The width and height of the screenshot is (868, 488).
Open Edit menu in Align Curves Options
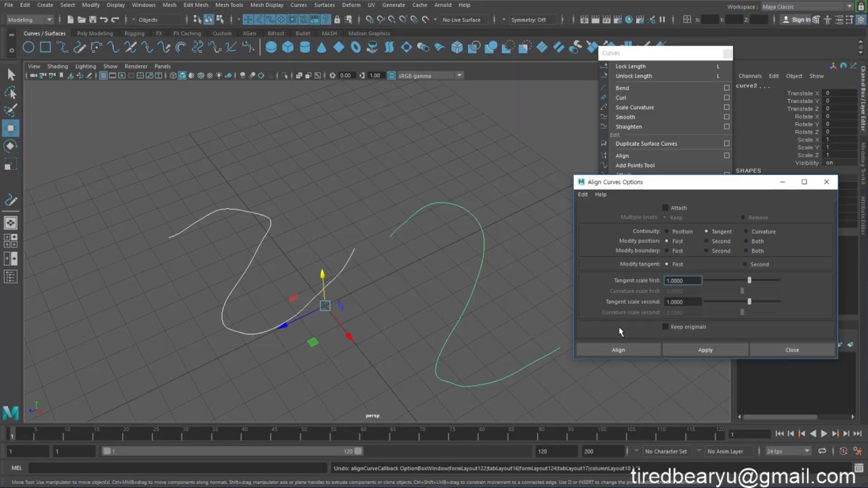pos(583,195)
